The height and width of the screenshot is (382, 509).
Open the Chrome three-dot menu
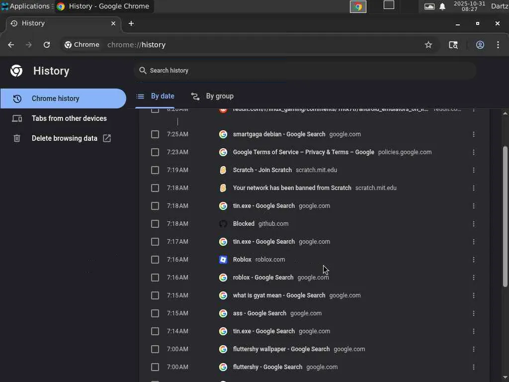click(x=498, y=45)
